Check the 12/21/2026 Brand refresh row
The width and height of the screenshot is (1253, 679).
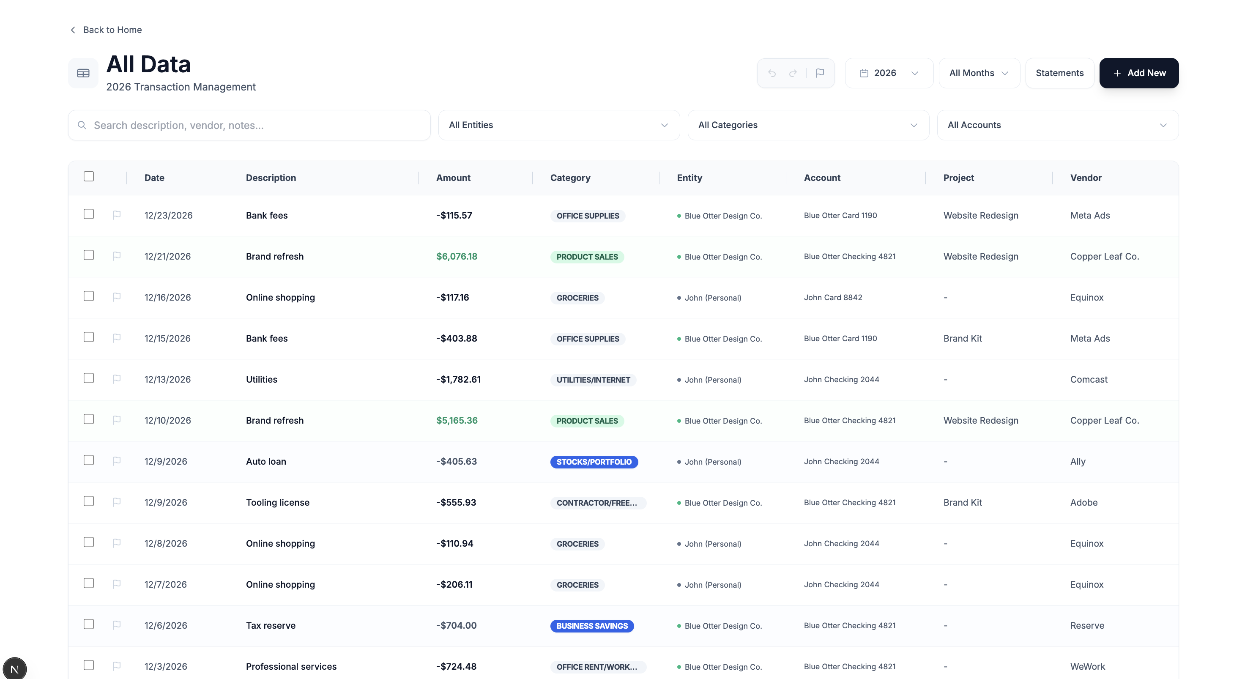click(x=88, y=255)
